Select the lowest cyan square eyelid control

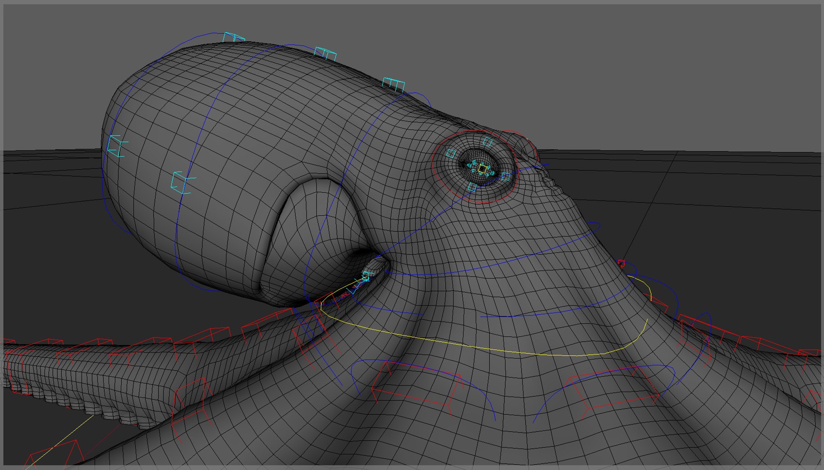pos(472,187)
